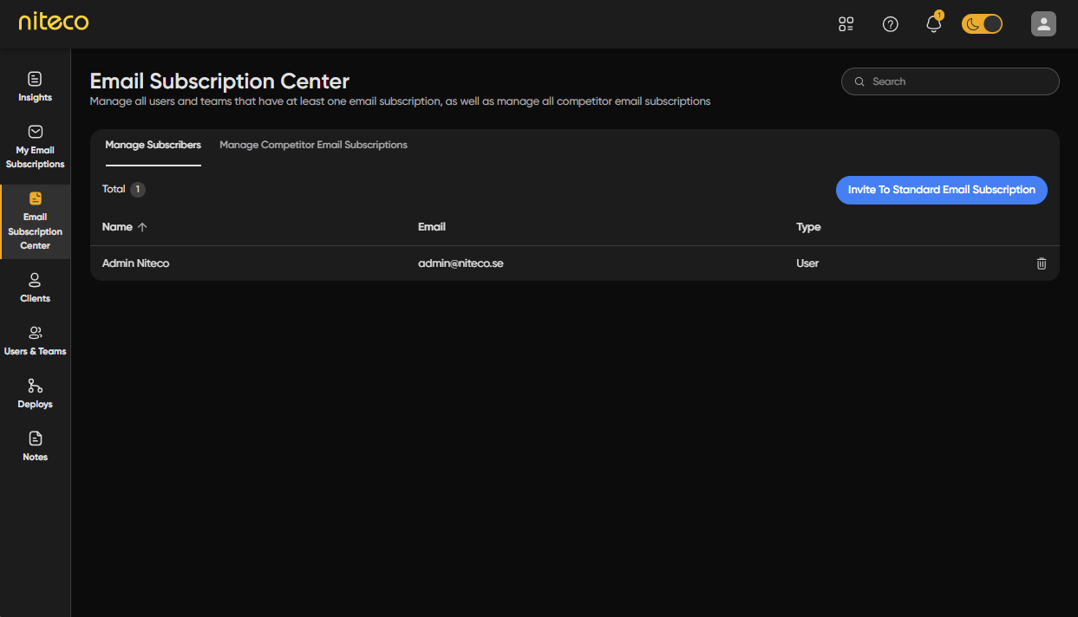The width and height of the screenshot is (1078, 617).
Task: Delete the Admin Niteco subscriber row
Action: (x=1042, y=263)
